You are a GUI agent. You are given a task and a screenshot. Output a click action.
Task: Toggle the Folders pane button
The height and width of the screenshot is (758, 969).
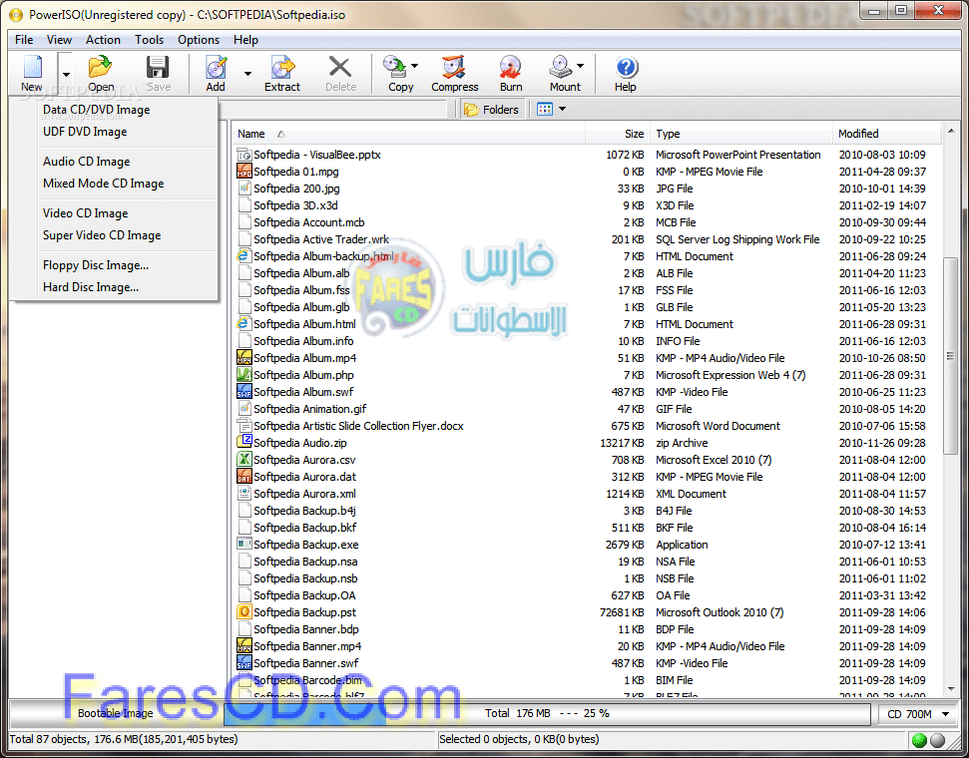(492, 110)
